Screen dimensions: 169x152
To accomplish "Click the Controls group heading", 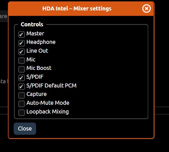I will click(x=32, y=24).
